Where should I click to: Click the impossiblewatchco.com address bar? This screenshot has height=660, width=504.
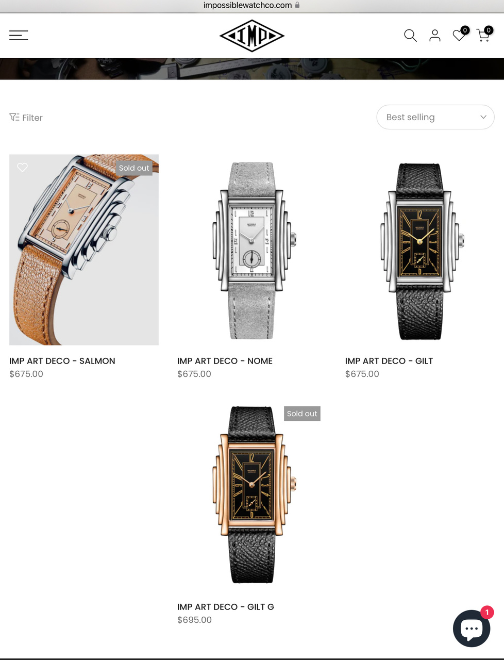tap(252, 5)
